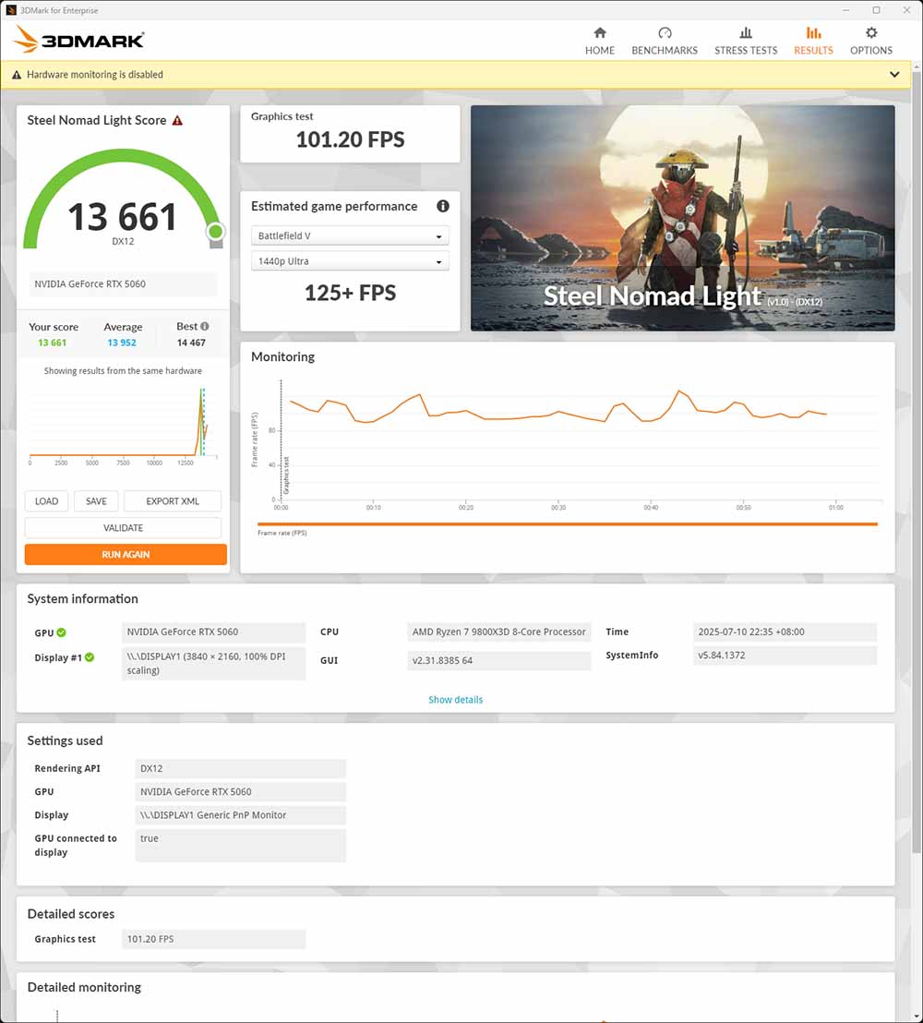Open the 1440p Ultra resolution dropdown

350,261
